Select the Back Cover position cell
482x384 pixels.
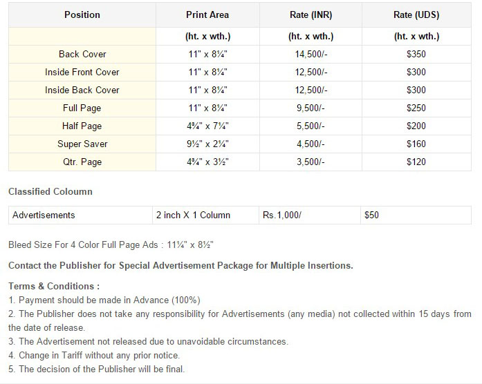coord(82,55)
